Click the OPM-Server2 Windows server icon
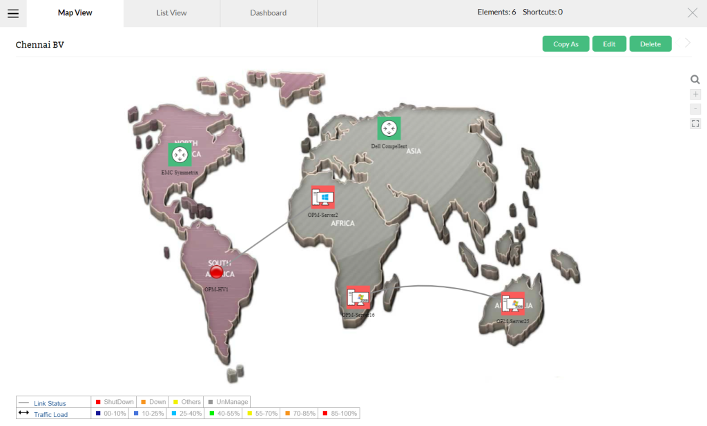Viewport: 707px width, 426px height. pyautogui.click(x=323, y=197)
